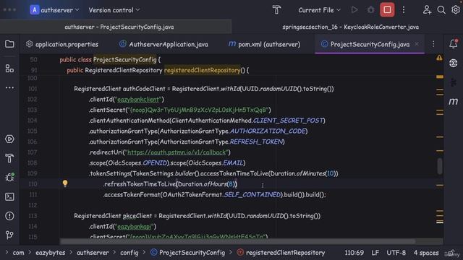The width and height of the screenshot is (463, 260).
Task: Click the config breadcrumb
Action: pyautogui.click(x=129, y=253)
